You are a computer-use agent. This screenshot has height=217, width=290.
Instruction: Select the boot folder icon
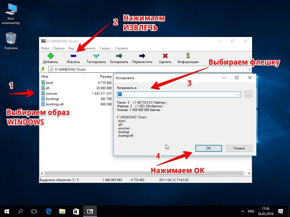point(43,83)
